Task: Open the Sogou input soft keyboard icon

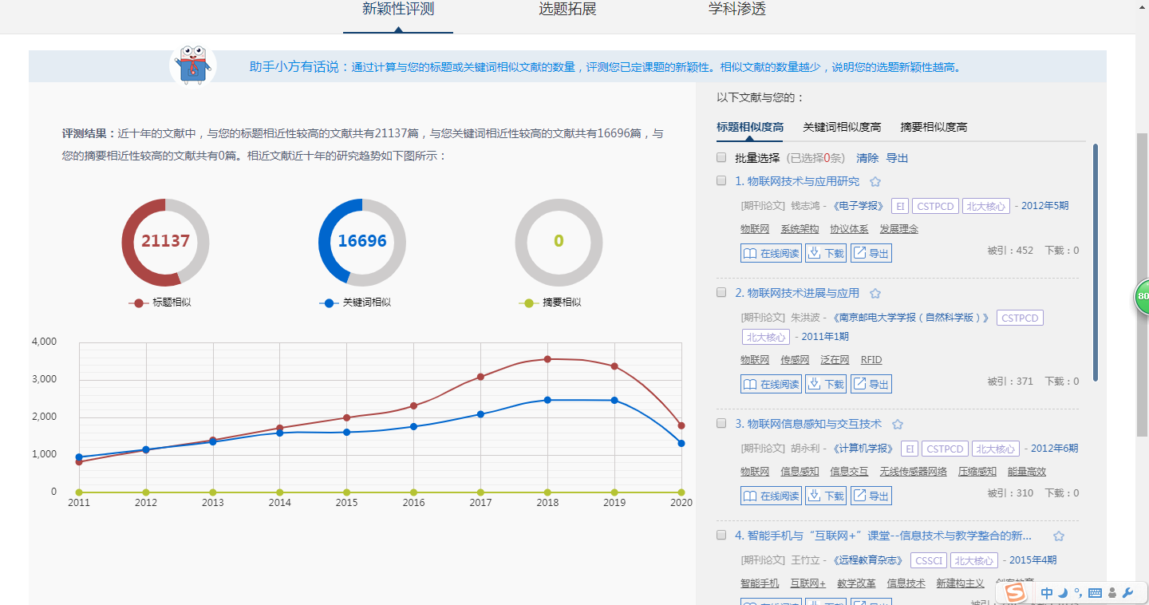Action: click(x=1095, y=593)
